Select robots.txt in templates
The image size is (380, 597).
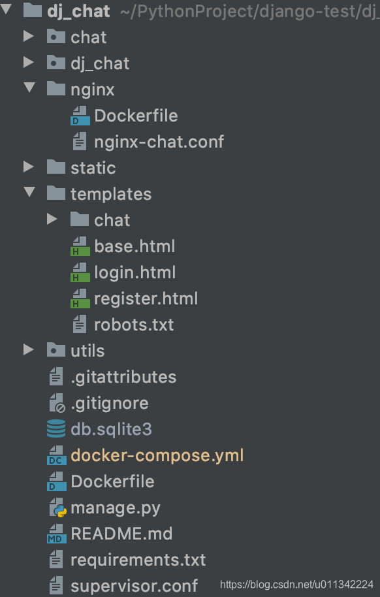[x=134, y=325]
